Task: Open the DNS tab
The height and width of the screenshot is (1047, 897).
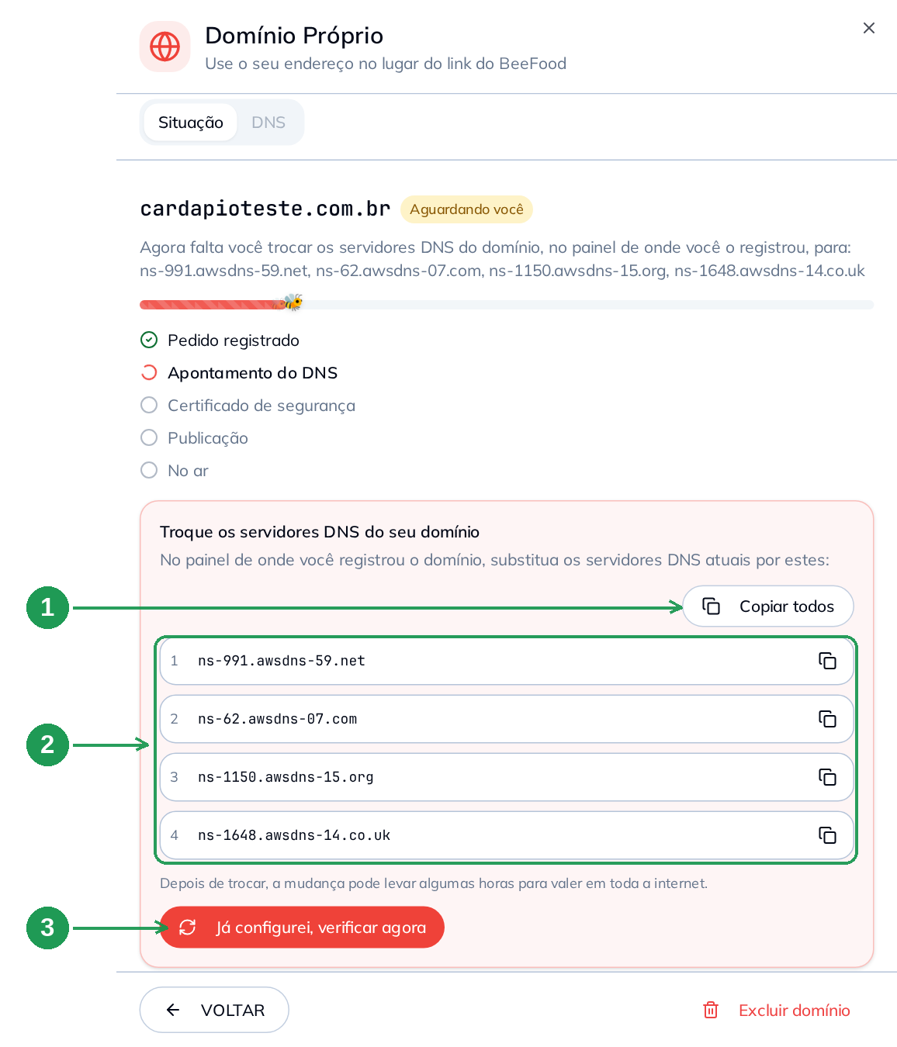Action: (x=268, y=123)
